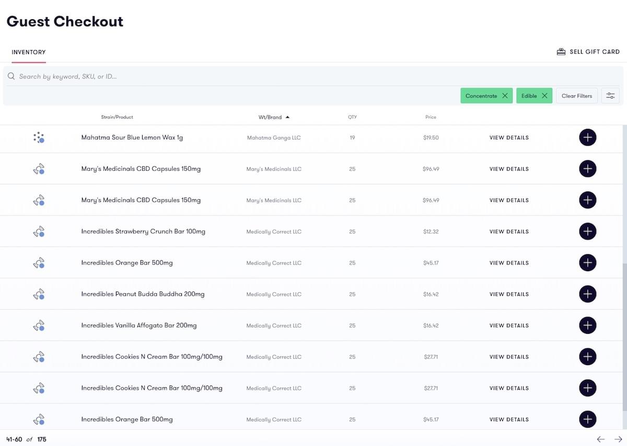627x446 pixels.
Task: Remove the Edible filter chip
Action: coord(544,96)
